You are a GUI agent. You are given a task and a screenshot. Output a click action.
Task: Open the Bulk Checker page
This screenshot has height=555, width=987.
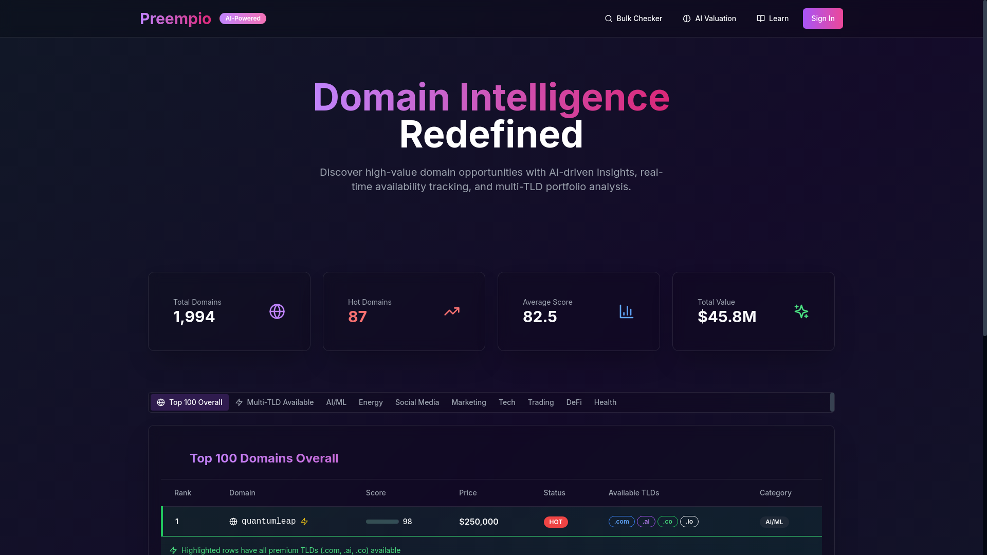(633, 18)
